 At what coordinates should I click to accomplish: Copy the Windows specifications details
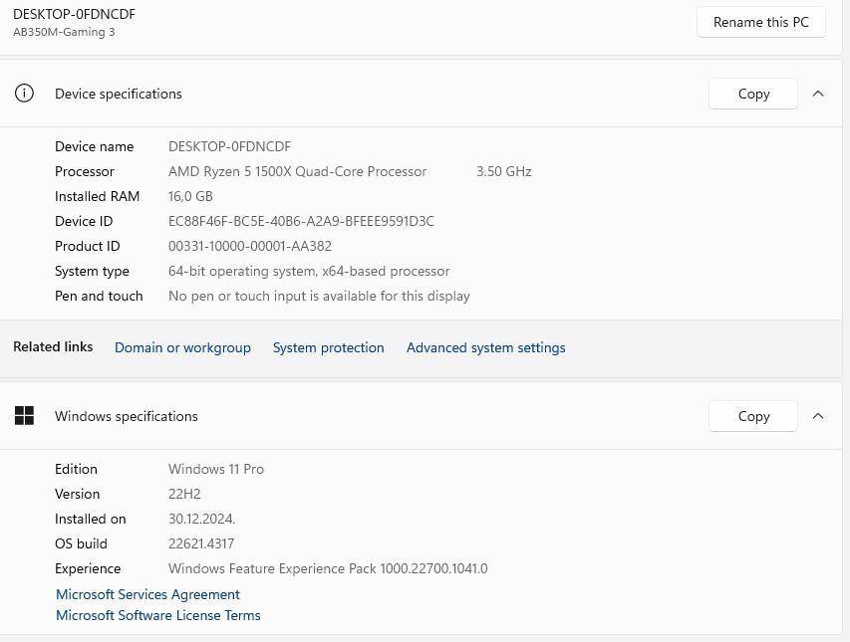point(753,416)
